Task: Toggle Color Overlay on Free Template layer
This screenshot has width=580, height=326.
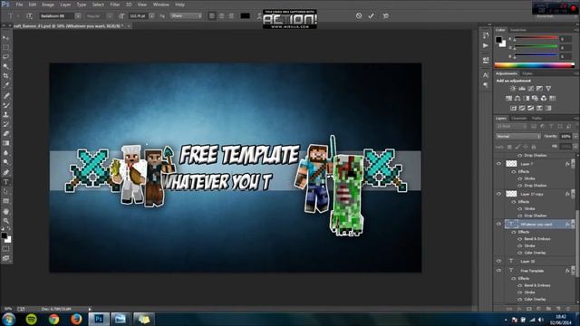Action: tap(519, 299)
